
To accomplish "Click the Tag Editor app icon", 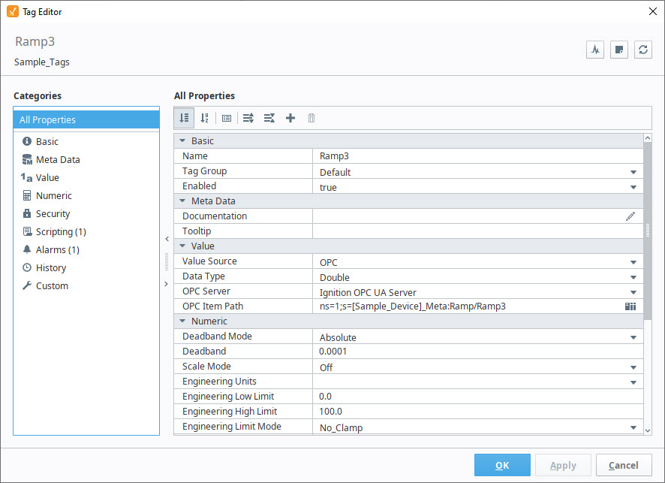I will pyautogui.click(x=13, y=11).
